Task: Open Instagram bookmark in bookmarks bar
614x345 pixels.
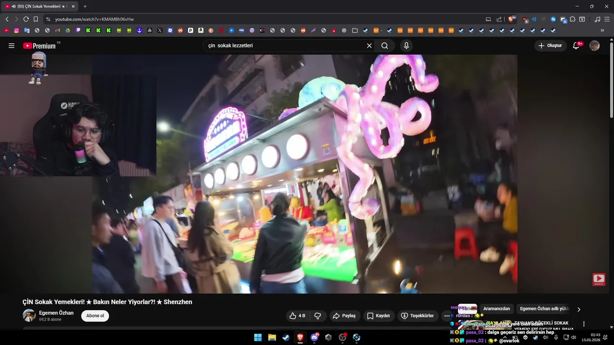Action: click(x=16, y=30)
